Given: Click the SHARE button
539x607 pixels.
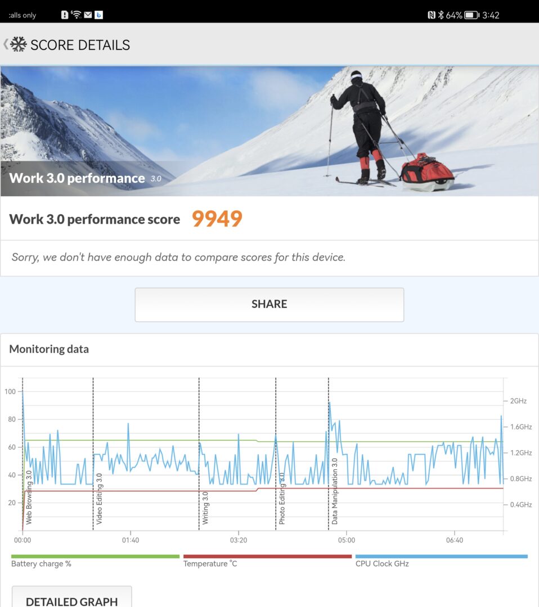Looking at the screenshot, I should (x=269, y=305).
